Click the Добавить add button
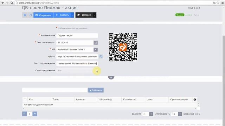225x126 pixels. pos(96,90)
